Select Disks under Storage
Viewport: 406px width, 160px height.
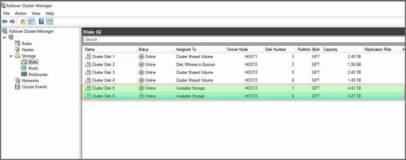pyautogui.click(x=33, y=62)
